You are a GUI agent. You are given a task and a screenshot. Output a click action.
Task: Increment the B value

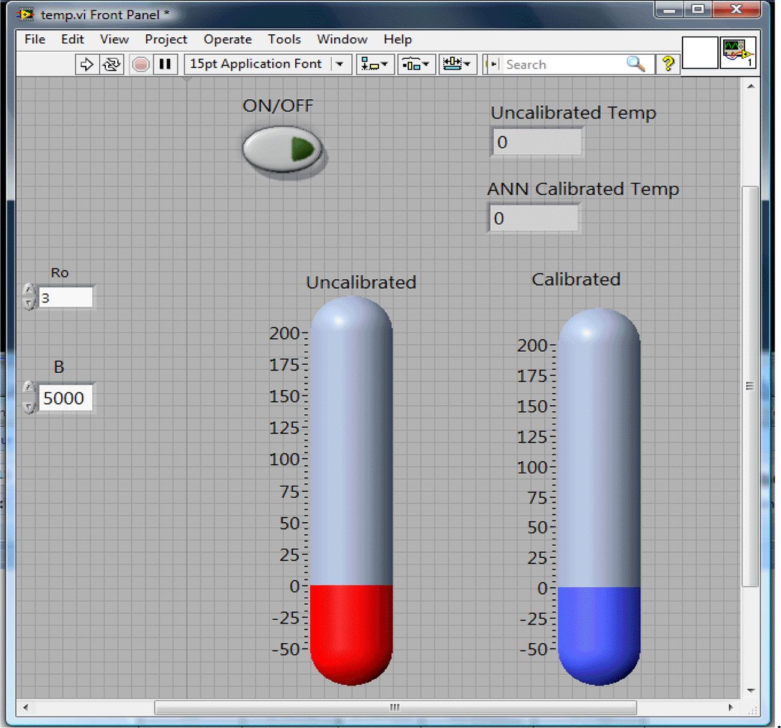[x=28, y=388]
